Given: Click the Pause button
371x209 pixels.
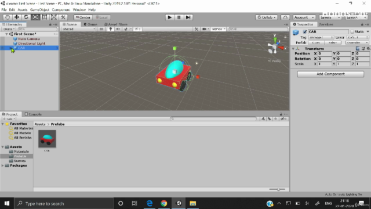Looking at the screenshot, I should click(x=179, y=17).
